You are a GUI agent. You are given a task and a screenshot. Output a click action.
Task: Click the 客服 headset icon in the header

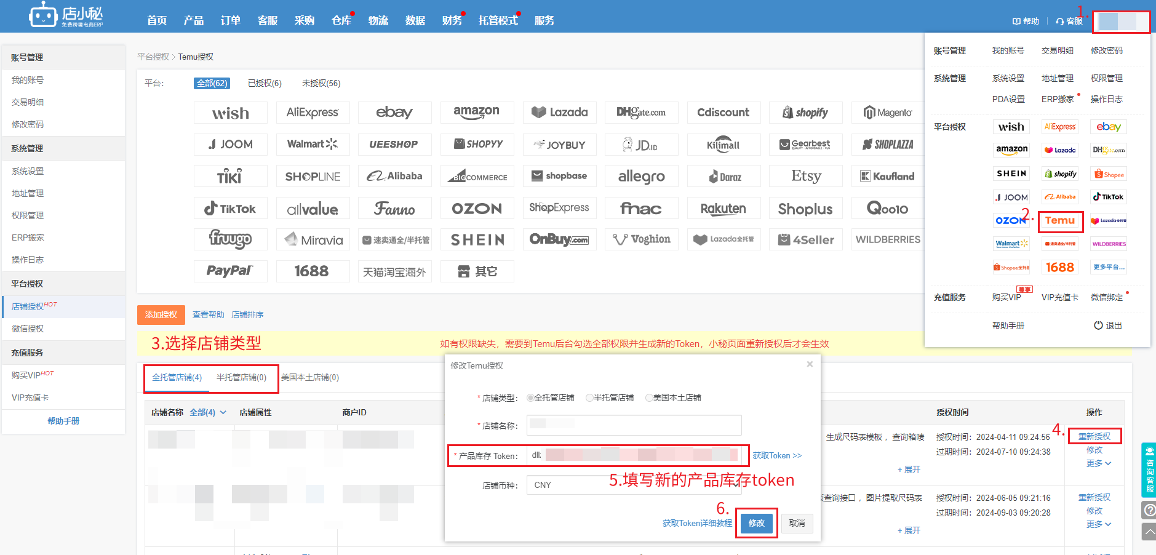(1060, 21)
